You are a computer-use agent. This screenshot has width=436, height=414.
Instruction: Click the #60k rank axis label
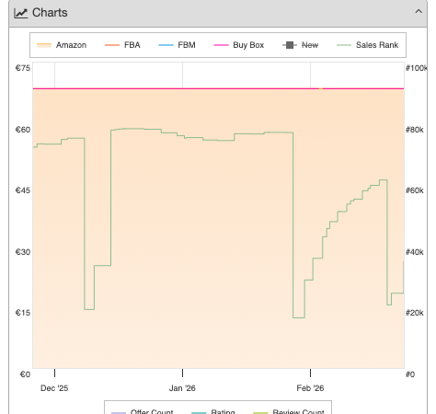click(414, 190)
